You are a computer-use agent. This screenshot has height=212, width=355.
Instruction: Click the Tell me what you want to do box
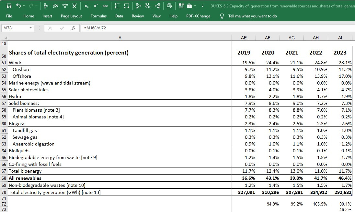(x=252, y=16)
